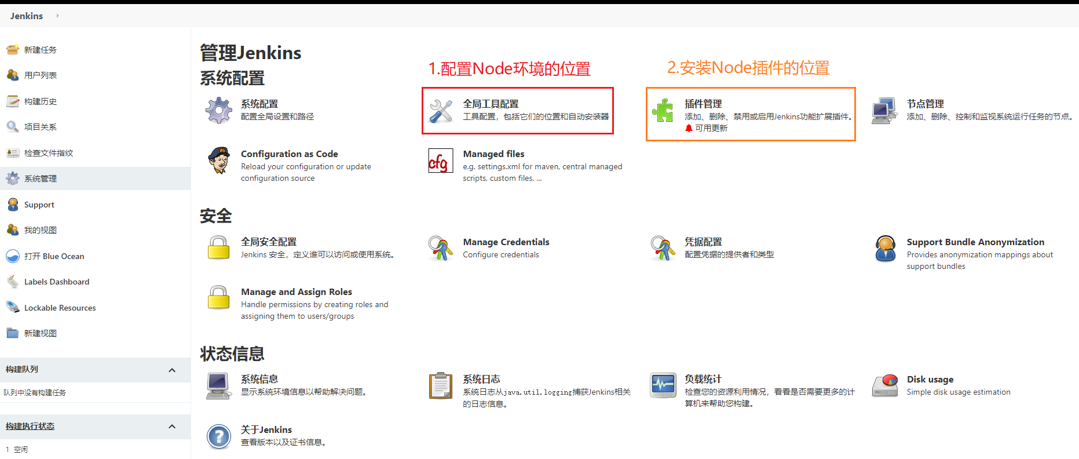The image size is (1079, 459).
Task: Open the 系统日志 link
Action: coord(481,379)
